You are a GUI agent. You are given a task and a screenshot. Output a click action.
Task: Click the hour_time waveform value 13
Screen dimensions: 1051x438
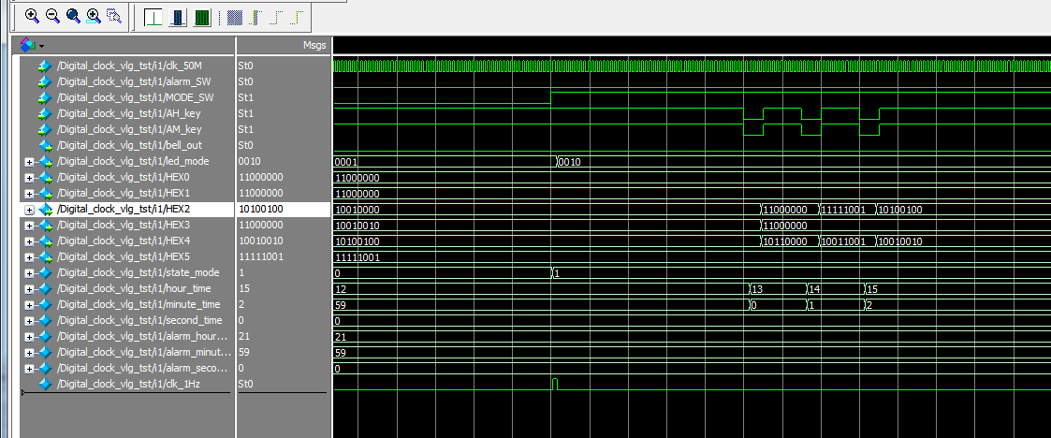pyautogui.click(x=757, y=289)
